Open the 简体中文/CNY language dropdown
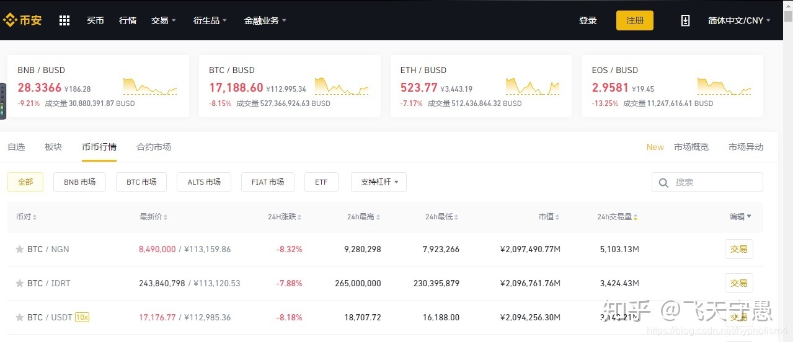The width and height of the screenshot is (793, 342). (x=739, y=20)
